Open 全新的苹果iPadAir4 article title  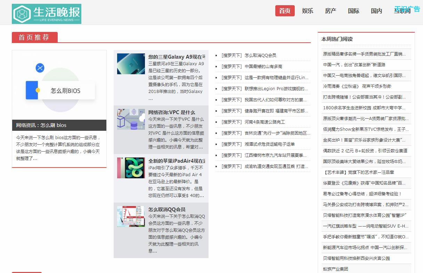177,161
